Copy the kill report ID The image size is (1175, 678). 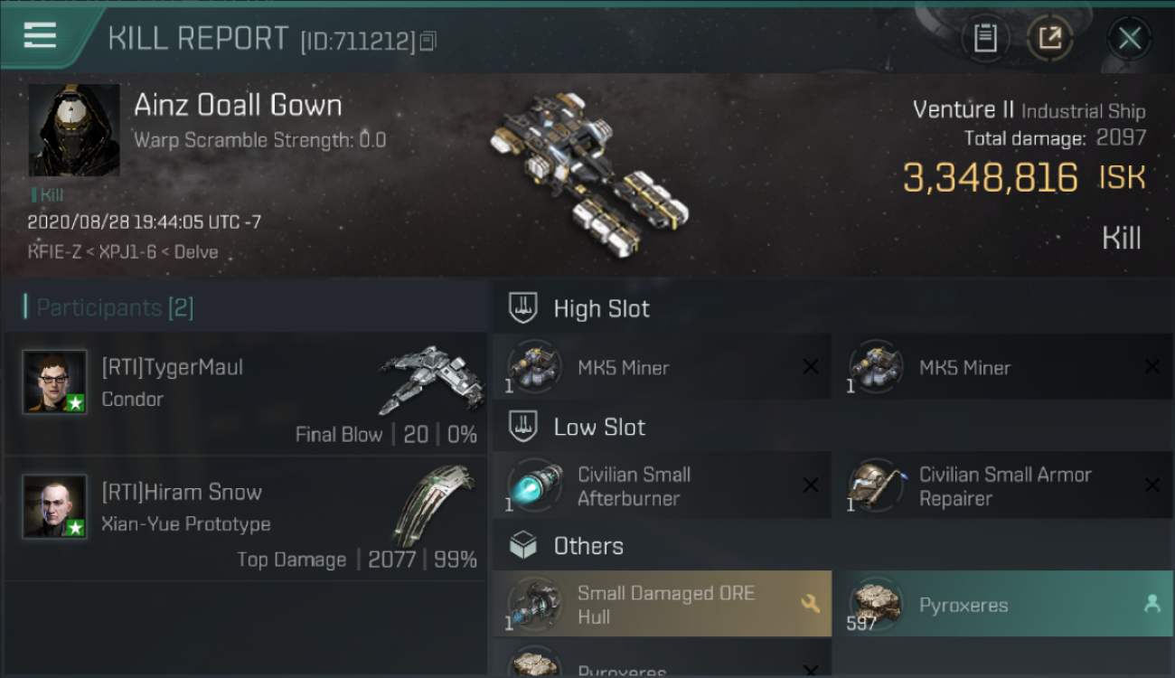pyautogui.click(x=428, y=41)
